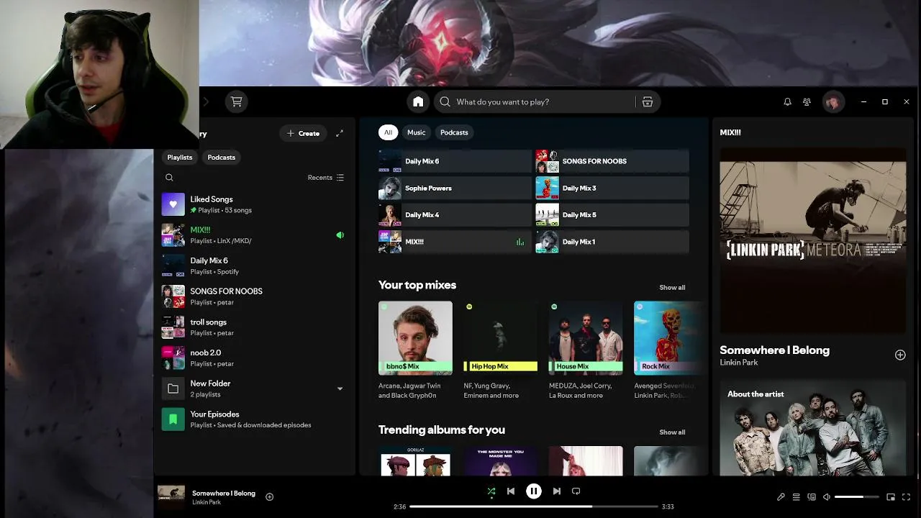This screenshot has width=921, height=518.
Task: Open the About the artist card
Action: tap(813, 427)
